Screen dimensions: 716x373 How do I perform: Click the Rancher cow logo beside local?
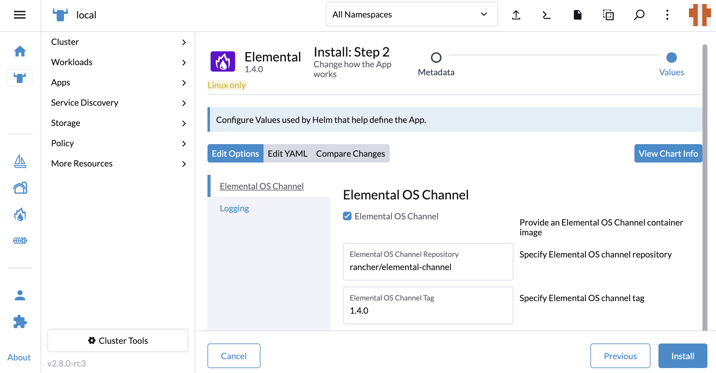coord(60,15)
